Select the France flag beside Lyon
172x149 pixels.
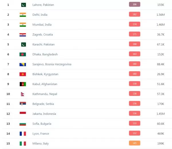tap(23, 134)
